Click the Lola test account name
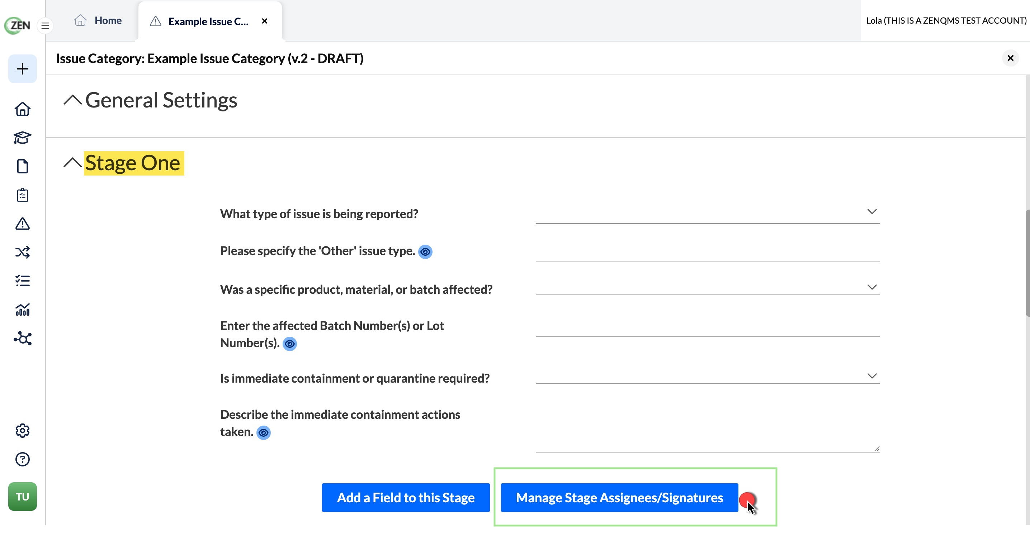This screenshot has height=551, width=1030. click(946, 21)
